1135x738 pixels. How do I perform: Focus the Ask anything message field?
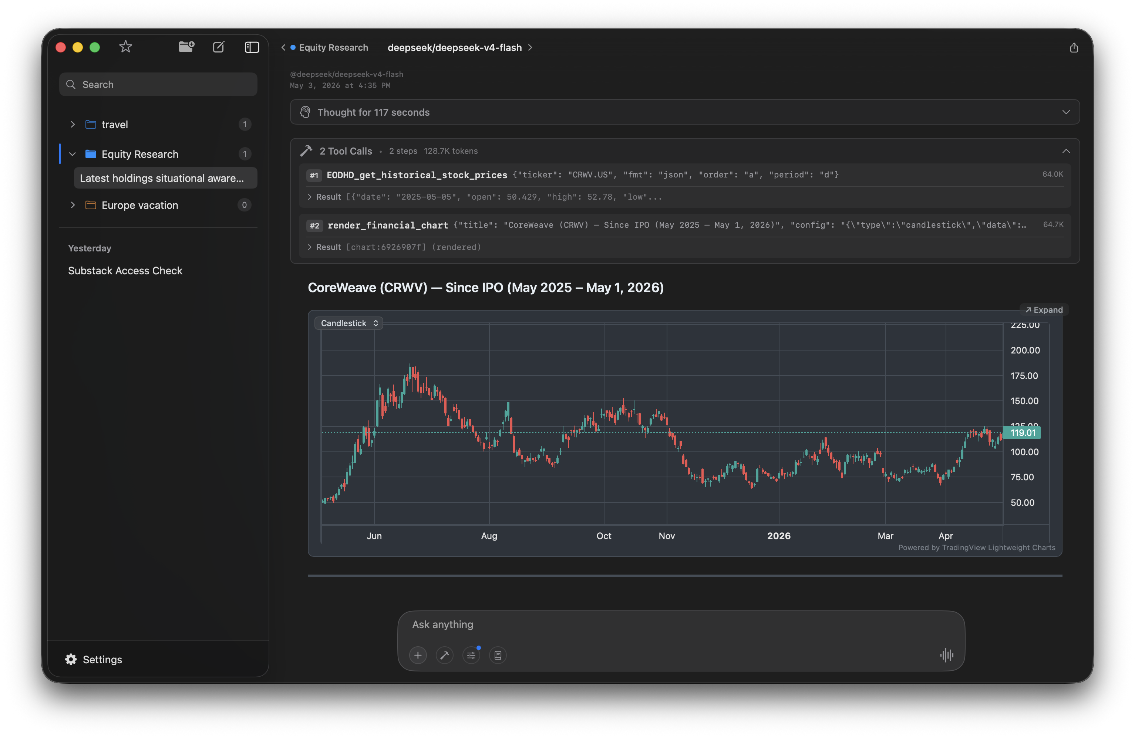[681, 624]
